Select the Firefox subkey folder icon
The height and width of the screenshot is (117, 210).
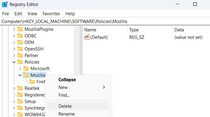point(32,81)
